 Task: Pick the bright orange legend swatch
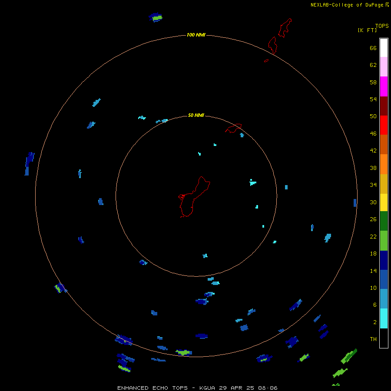384,164
